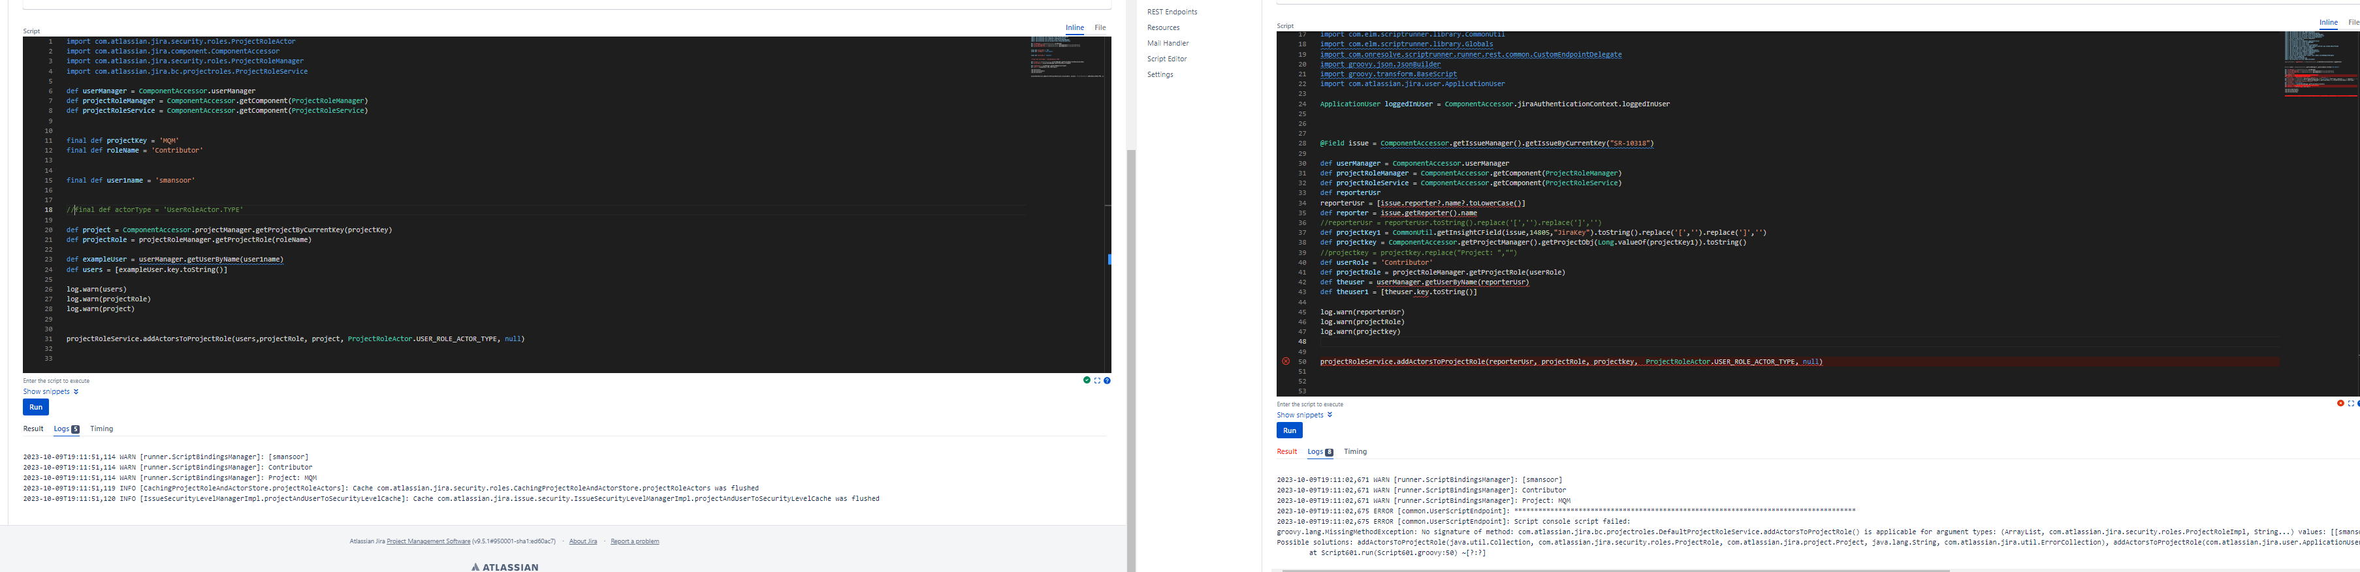The image size is (2360, 572).
Task: Select Inline tab above right editor
Action: pyautogui.click(x=2328, y=22)
